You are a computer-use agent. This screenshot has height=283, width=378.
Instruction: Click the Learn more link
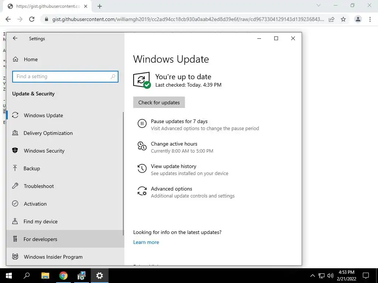146,242
